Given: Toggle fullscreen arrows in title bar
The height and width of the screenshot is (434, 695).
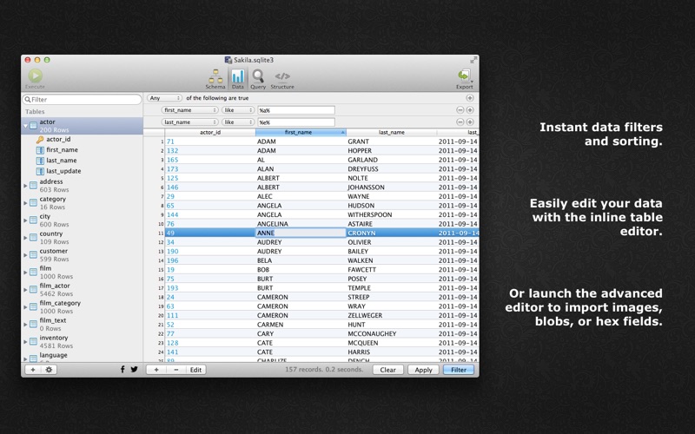Looking at the screenshot, I should [x=473, y=60].
